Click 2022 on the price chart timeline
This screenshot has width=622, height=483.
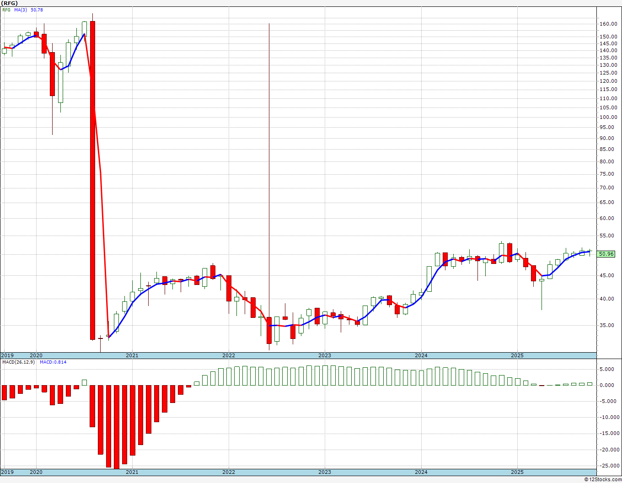(x=228, y=355)
